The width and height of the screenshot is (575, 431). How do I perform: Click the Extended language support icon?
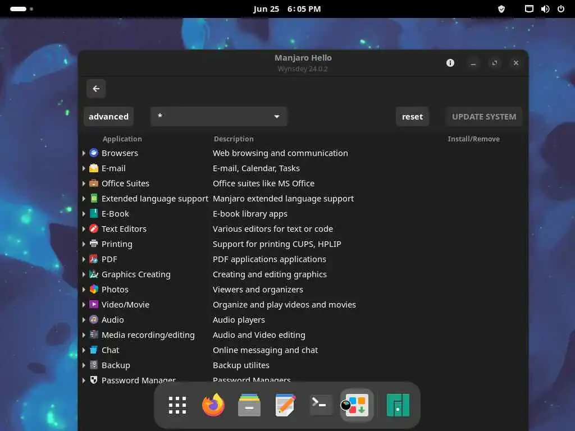94,198
